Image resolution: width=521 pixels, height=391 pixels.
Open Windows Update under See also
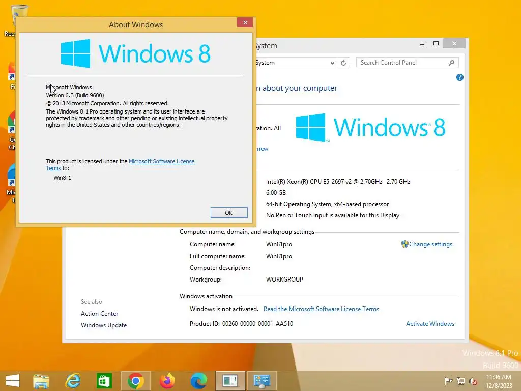click(x=104, y=325)
